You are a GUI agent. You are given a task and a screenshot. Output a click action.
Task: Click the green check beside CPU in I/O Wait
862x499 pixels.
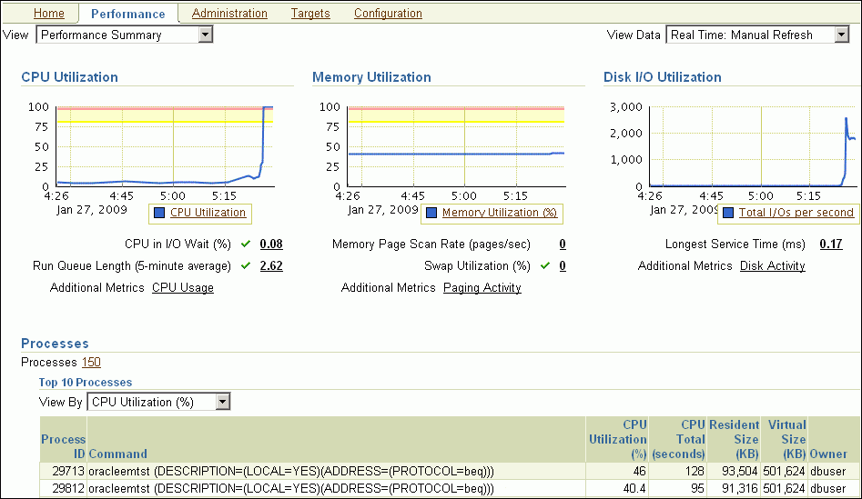click(246, 244)
